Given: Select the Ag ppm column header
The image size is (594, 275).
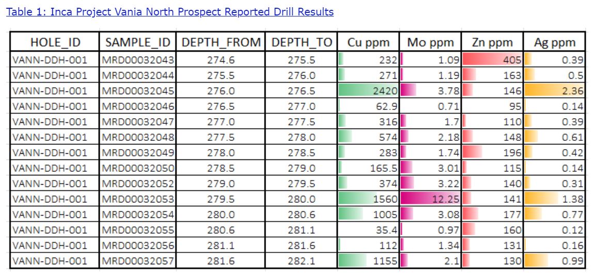Looking at the screenshot, I should [554, 42].
